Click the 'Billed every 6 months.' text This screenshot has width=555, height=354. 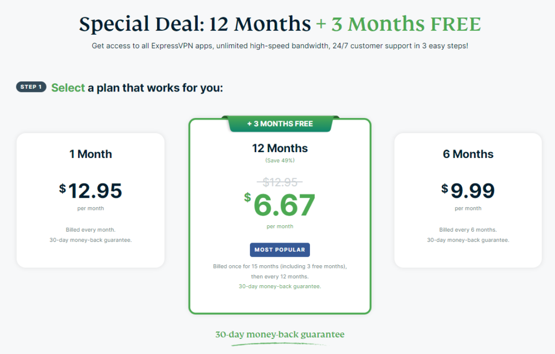(468, 230)
